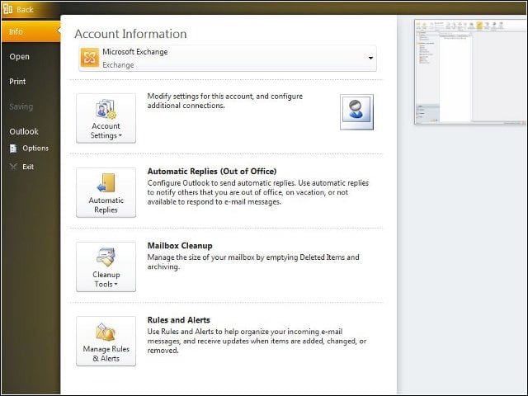Open Outlook Options

point(35,148)
